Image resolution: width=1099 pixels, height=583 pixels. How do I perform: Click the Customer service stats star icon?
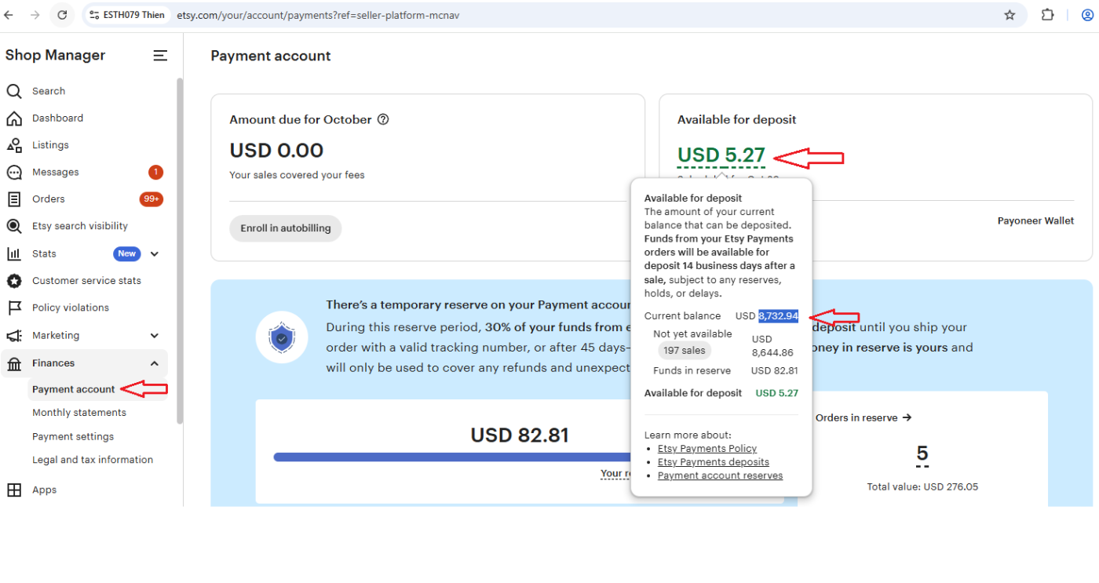[14, 281]
